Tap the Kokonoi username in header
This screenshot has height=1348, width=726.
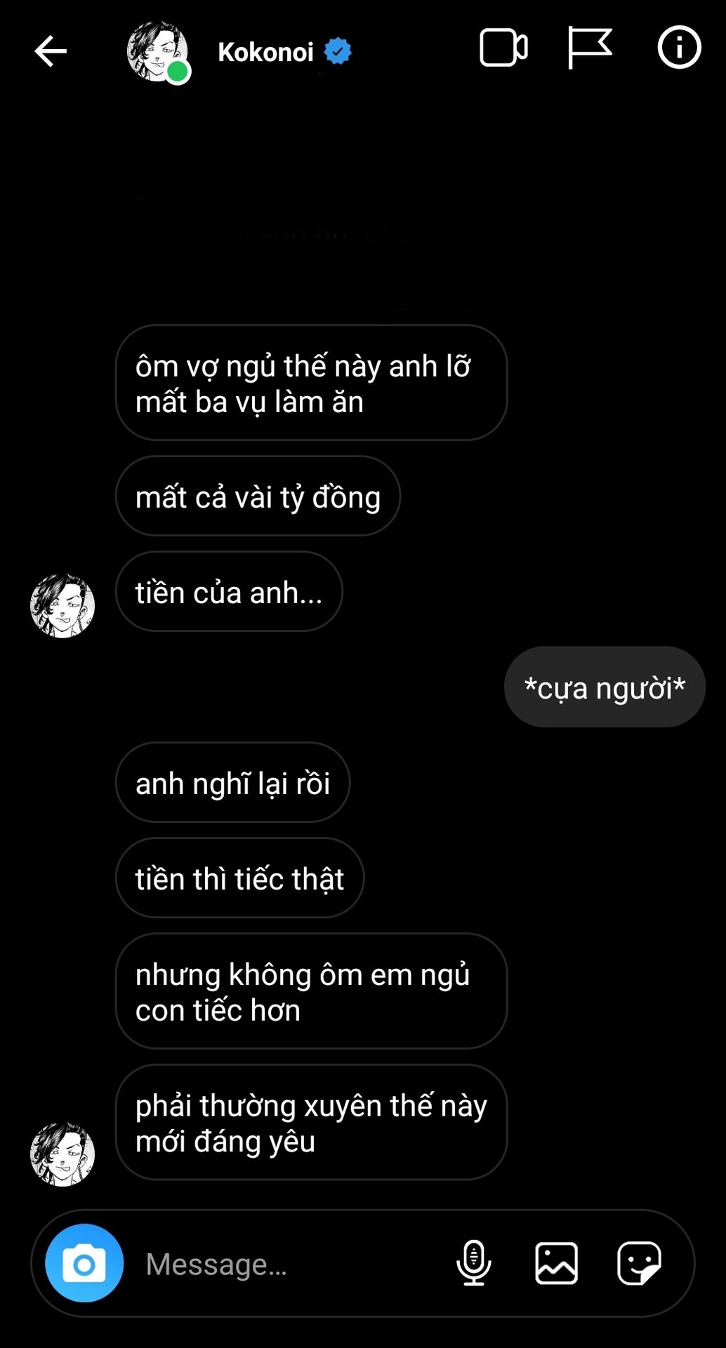265,52
